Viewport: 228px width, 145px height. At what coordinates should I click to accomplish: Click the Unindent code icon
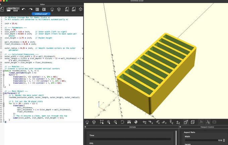pyautogui.click(x=37, y=9)
